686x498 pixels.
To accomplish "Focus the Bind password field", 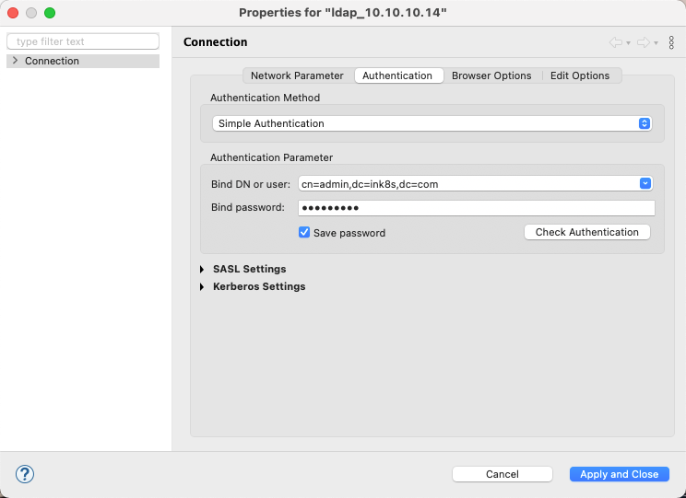I will click(477, 208).
